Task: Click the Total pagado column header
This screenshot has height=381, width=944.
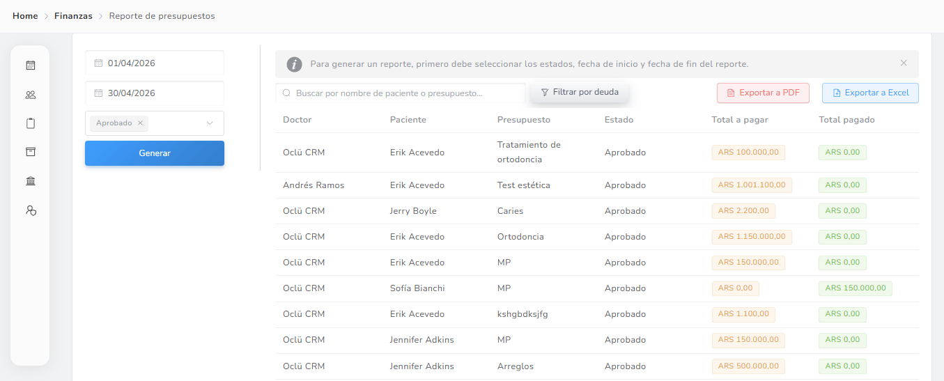Action: (x=847, y=120)
